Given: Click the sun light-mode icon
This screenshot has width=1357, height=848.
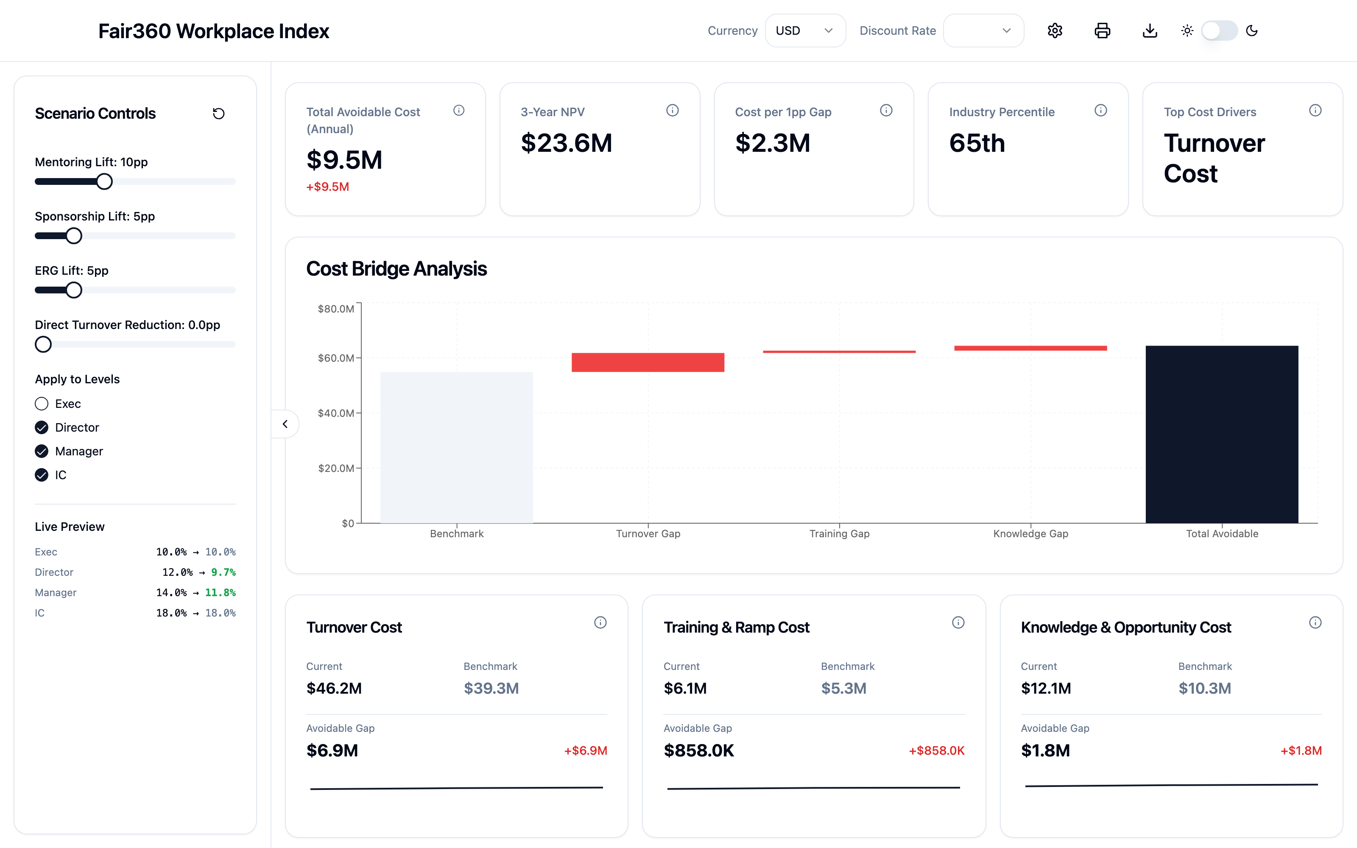Looking at the screenshot, I should pos(1187,31).
